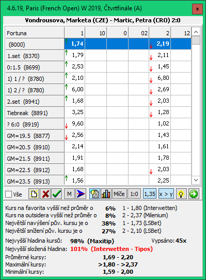Image resolution: width=206 pixels, height=280 pixels.
Task: Enable the Vše checkbox
Action: [x=8, y=194]
